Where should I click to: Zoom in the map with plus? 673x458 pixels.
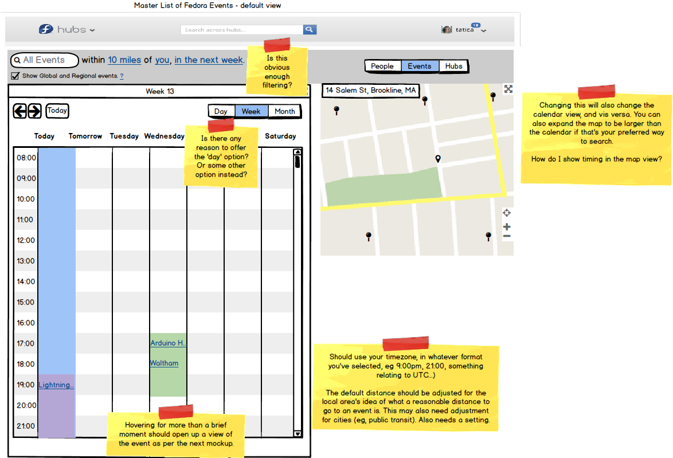507,226
